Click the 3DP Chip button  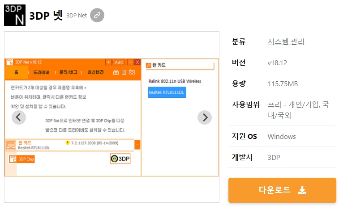click(x=22, y=159)
